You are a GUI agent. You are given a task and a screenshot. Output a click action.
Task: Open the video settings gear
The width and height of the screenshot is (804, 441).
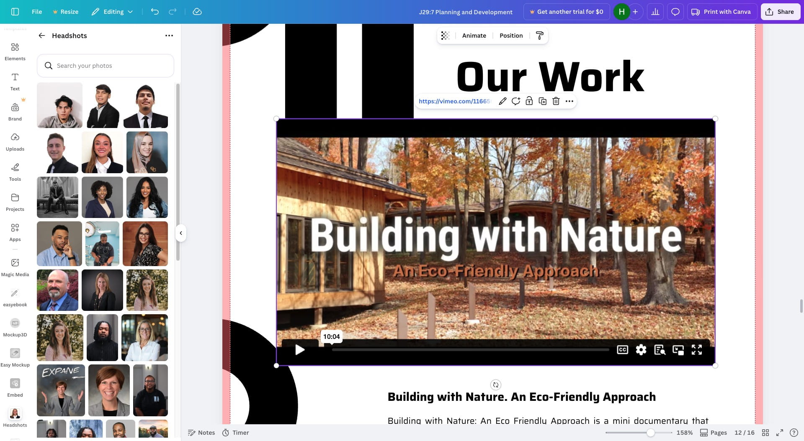point(641,350)
